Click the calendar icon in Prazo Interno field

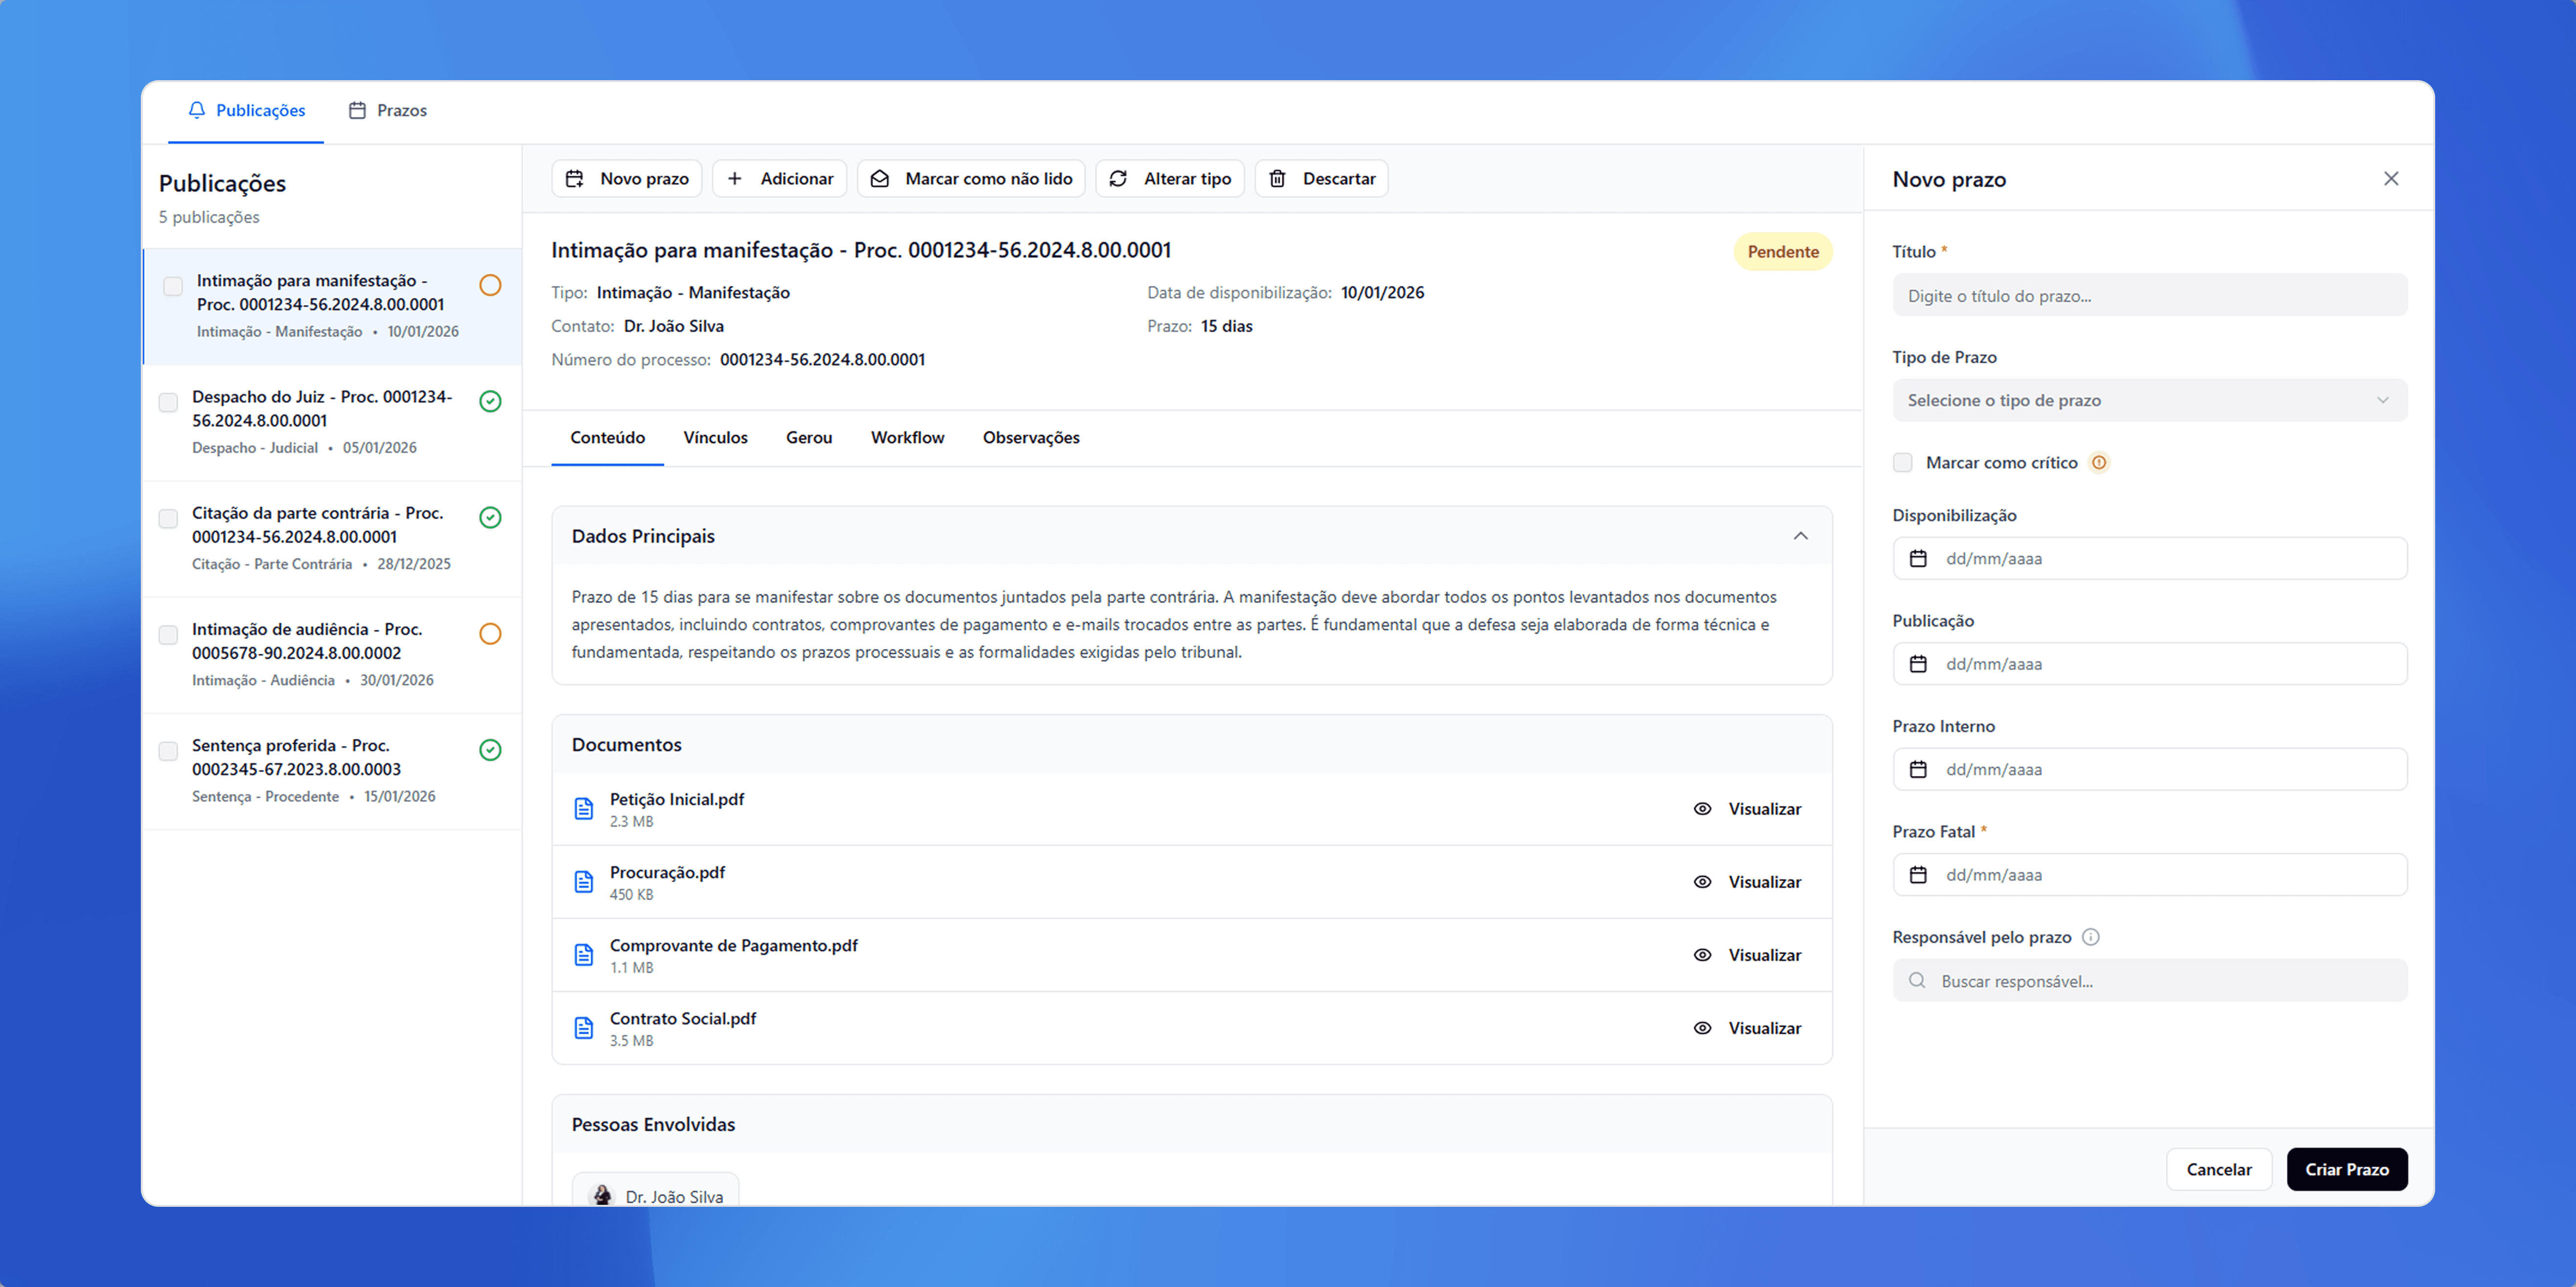1918,770
